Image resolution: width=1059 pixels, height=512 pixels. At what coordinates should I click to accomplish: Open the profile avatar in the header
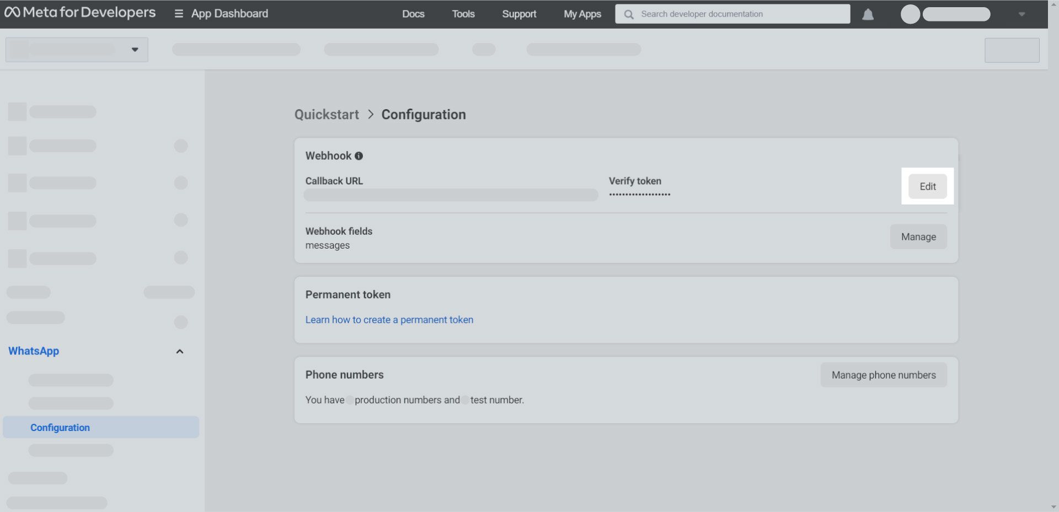coord(910,14)
